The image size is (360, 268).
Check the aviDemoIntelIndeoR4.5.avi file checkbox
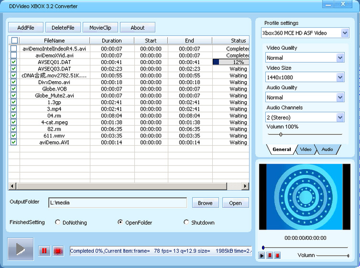click(14, 48)
